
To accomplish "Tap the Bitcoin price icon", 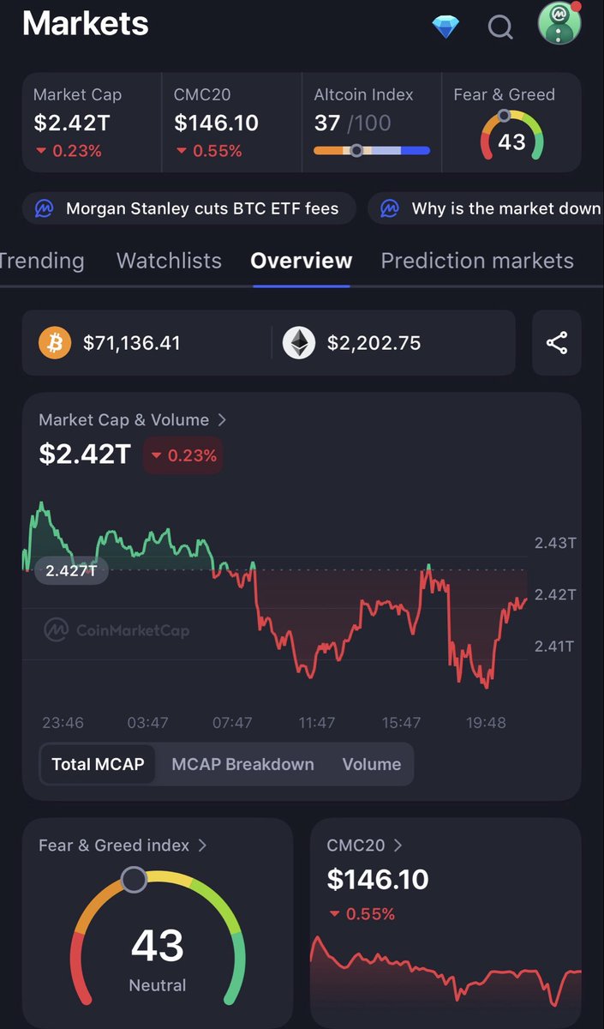I will pos(55,343).
